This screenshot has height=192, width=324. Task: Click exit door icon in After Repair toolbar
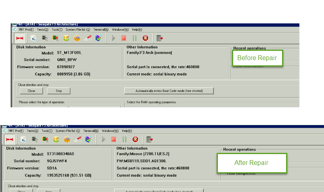click(149, 140)
